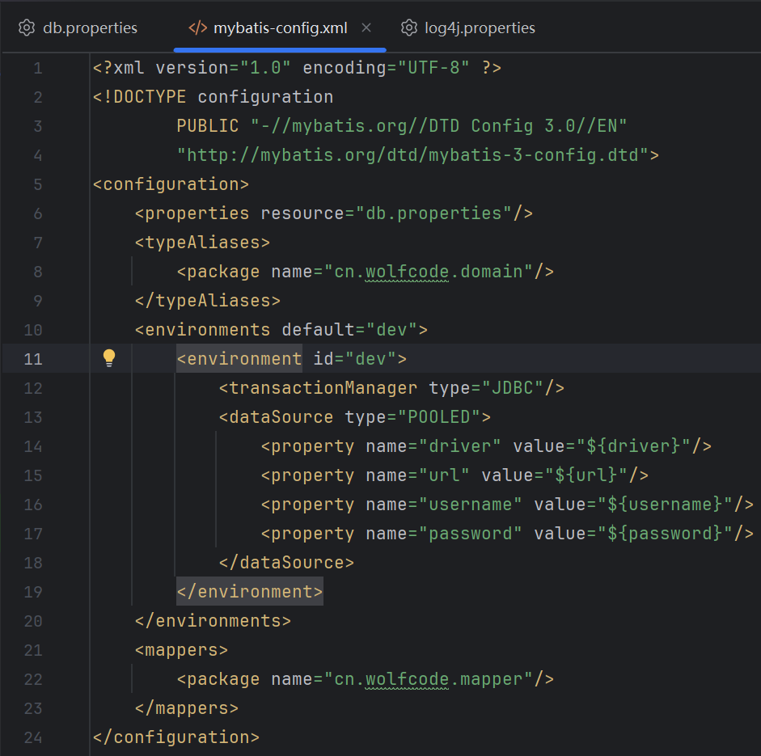Close the mybatis-config.xml tab

pos(366,28)
